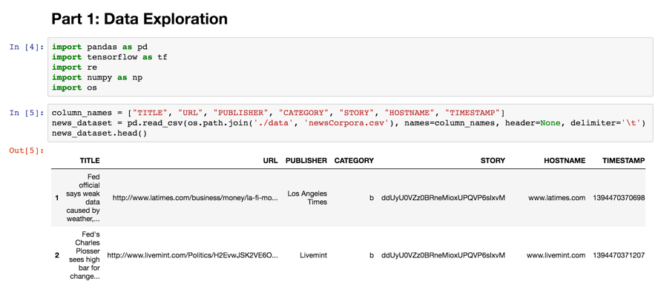Screen dimensions: 658x284
Task: Click row index 1 in the table
Action: pyautogui.click(x=57, y=197)
